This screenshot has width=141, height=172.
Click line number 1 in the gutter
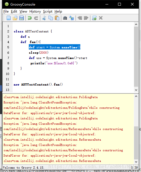[8, 26]
